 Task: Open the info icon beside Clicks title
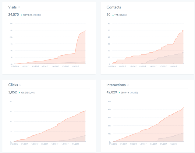pyautogui.click(x=20, y=85)
